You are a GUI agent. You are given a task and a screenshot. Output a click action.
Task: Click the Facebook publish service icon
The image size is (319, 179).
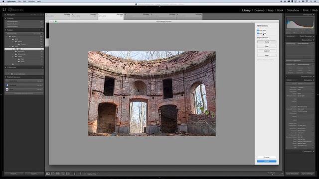[7, 85]
